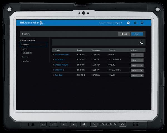Click the tablet A2 hardware button
167x133 pixels.
click(x=53, y=124)
